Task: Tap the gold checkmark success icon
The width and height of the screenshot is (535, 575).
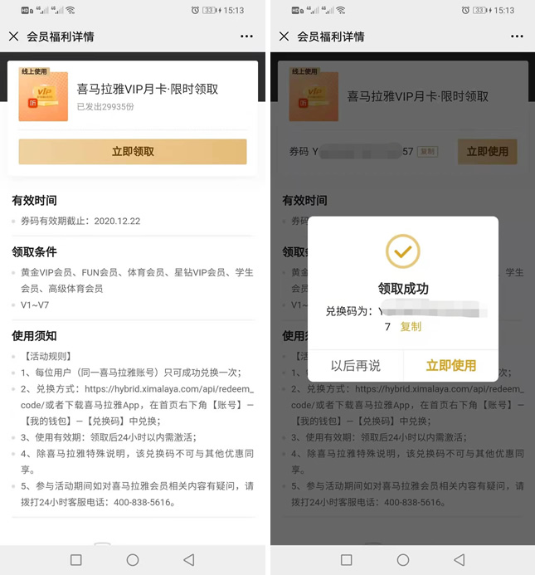Action: tap(402, 251)
